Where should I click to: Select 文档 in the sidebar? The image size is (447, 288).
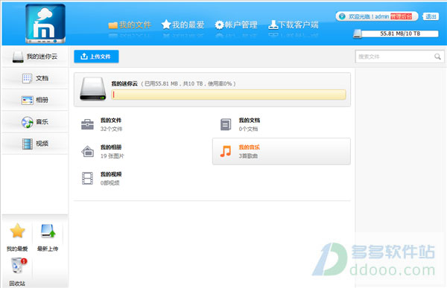coord(35,78)
